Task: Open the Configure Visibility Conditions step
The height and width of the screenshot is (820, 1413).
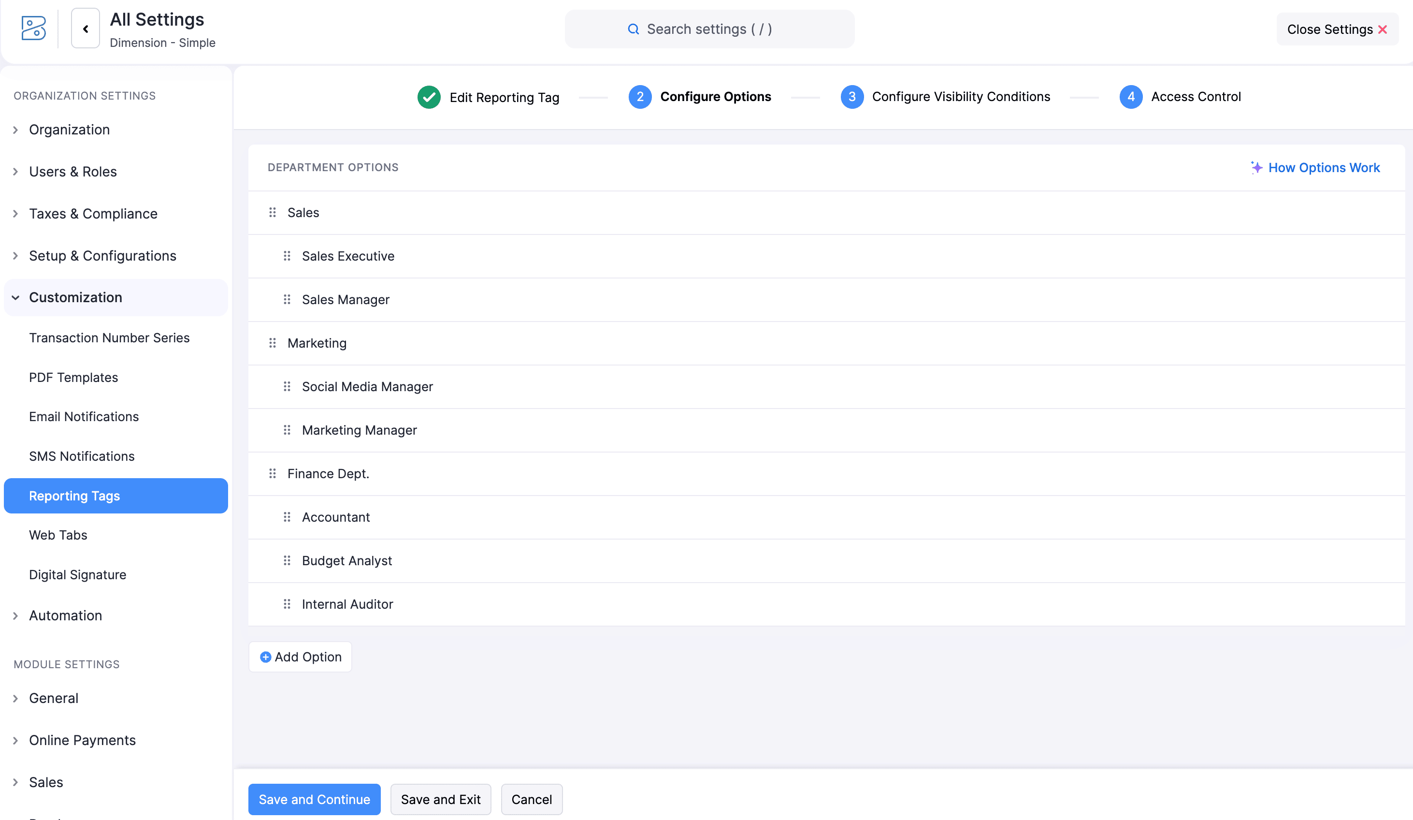Action: 961,97
